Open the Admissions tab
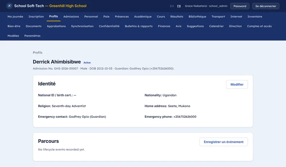 71,16
